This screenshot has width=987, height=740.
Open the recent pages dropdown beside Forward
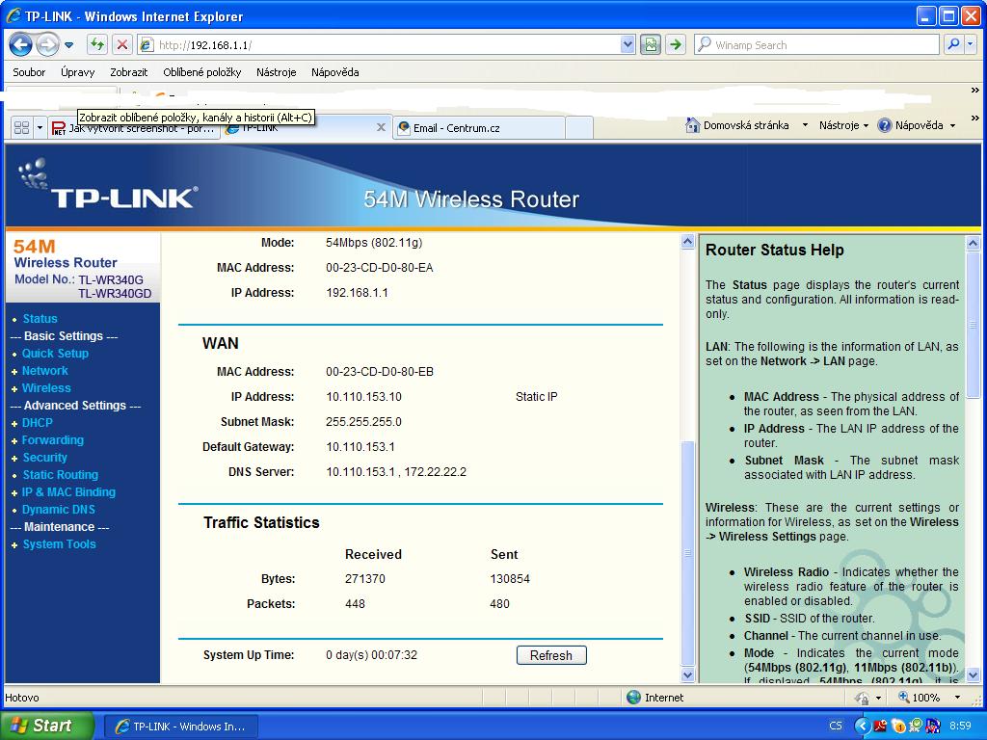(69, 45)
